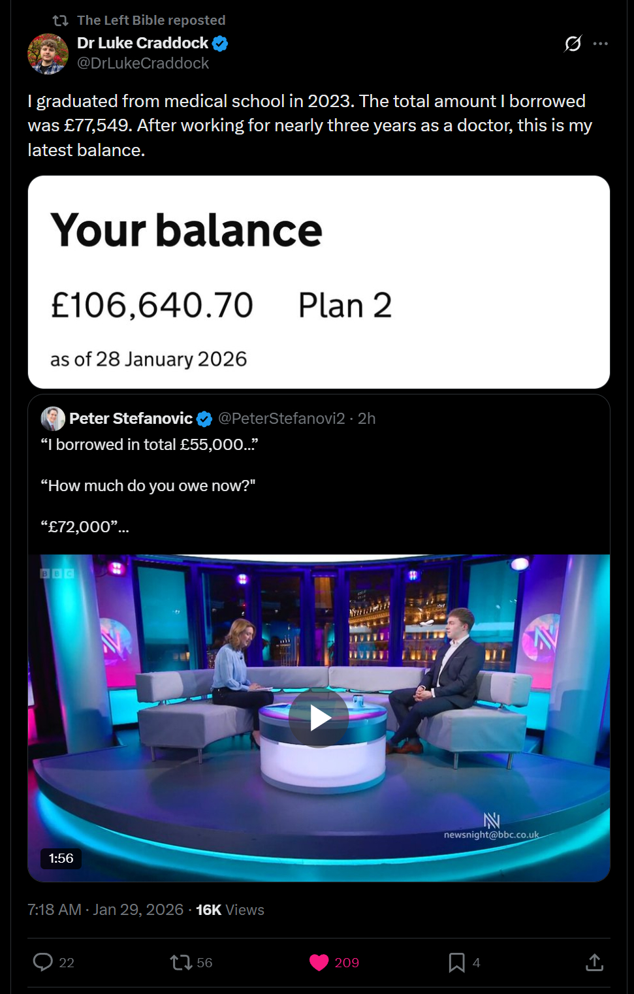Viewport: 634px width, 994px height.
Task: Play the BBC Newsnight video
Action: pos(319,718)
